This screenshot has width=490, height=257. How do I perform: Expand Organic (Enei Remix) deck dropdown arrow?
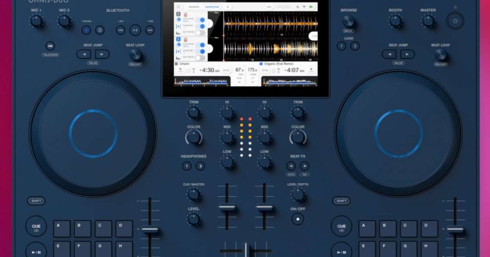click(x=311, y=71)
